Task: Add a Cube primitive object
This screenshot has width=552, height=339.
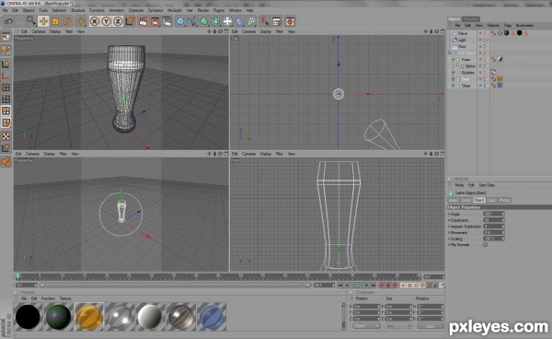Action: pyautogui.click(x=180, y=21)
